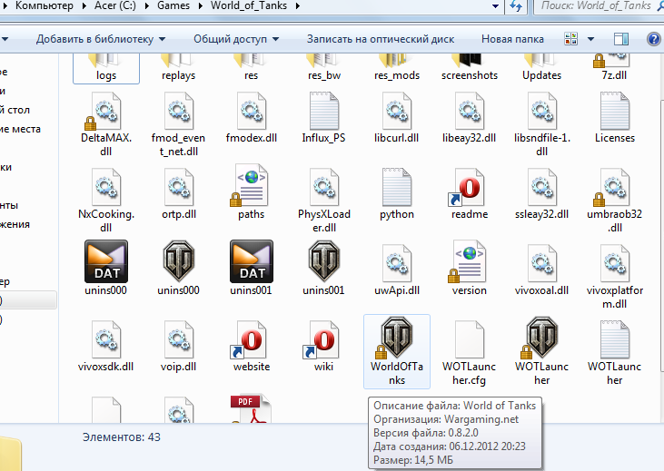The height and width of the screenshot is (471, 664).
Task: Expand arrow after Games breadcrumb
Action: (x=201, y=6)
